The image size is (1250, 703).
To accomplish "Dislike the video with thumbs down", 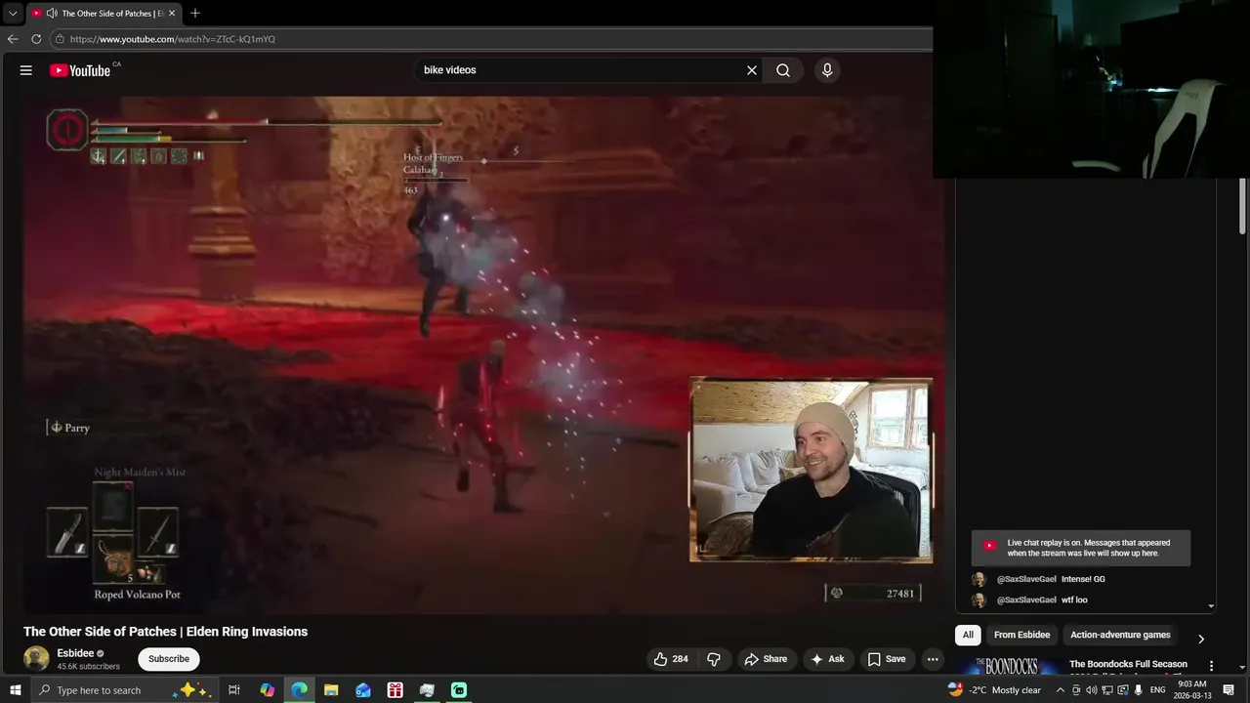I will (714, 659).
